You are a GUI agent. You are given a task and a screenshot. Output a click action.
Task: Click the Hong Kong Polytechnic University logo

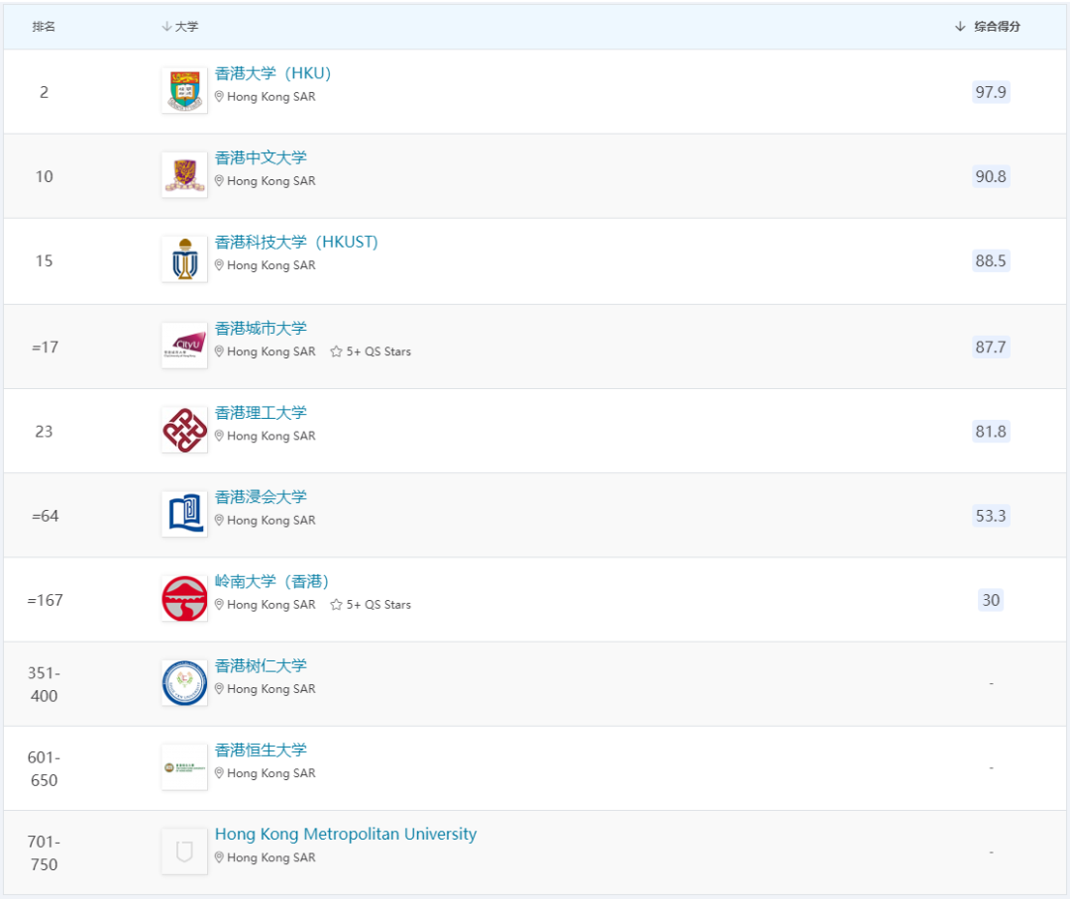click(184, 430)
